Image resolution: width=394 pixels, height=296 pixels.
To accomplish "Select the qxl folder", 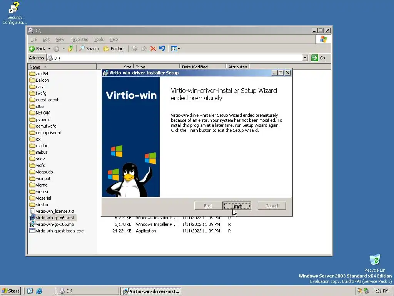I will tap(35, 139).
